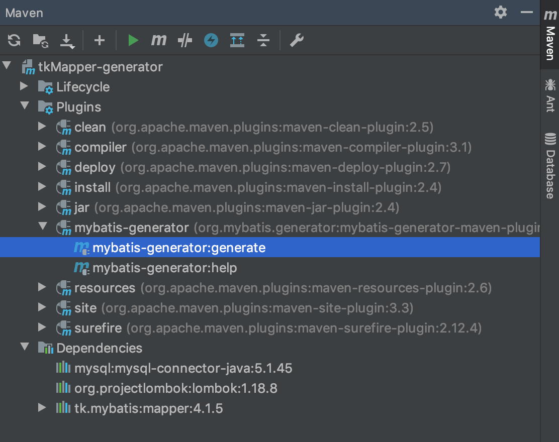Execute Maven goal with m icon
The height and width of the screenshot is (442, 559).
point(159,40)
